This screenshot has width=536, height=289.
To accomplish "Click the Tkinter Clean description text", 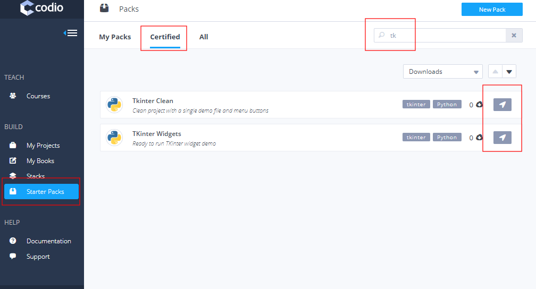I will [x=200, y=110].
